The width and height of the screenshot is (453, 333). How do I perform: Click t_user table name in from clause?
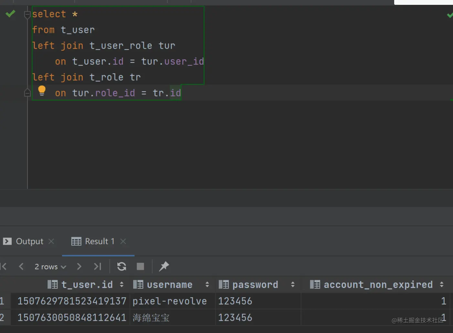coord(78,30)
